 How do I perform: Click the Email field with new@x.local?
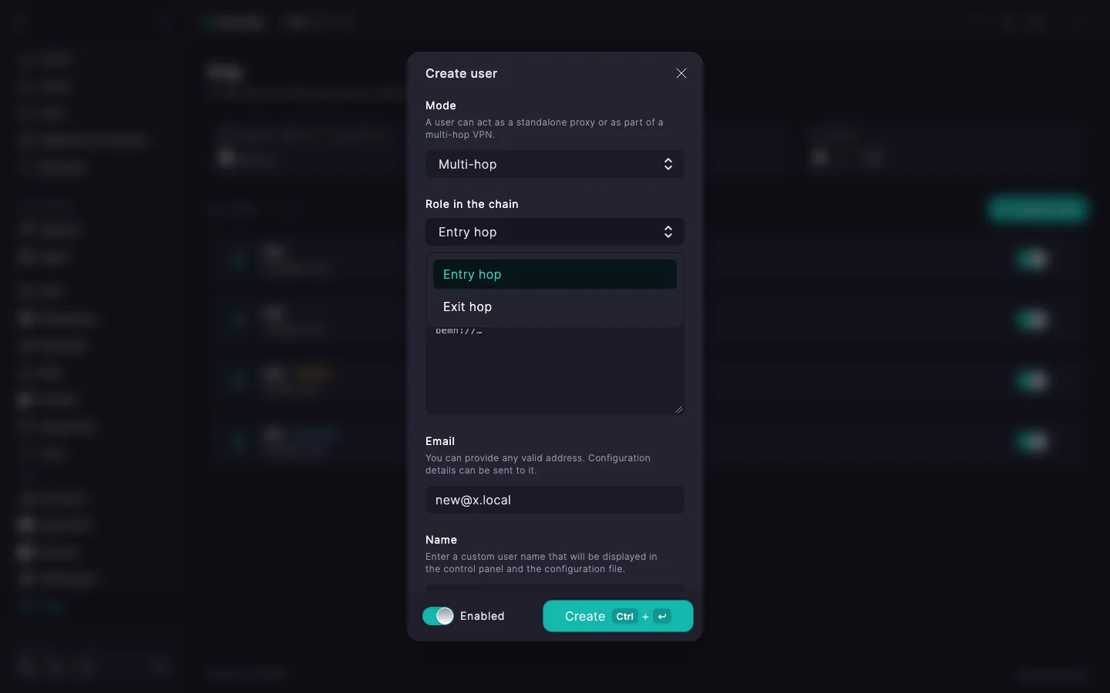pyautogui.click(x=555, y=500)
